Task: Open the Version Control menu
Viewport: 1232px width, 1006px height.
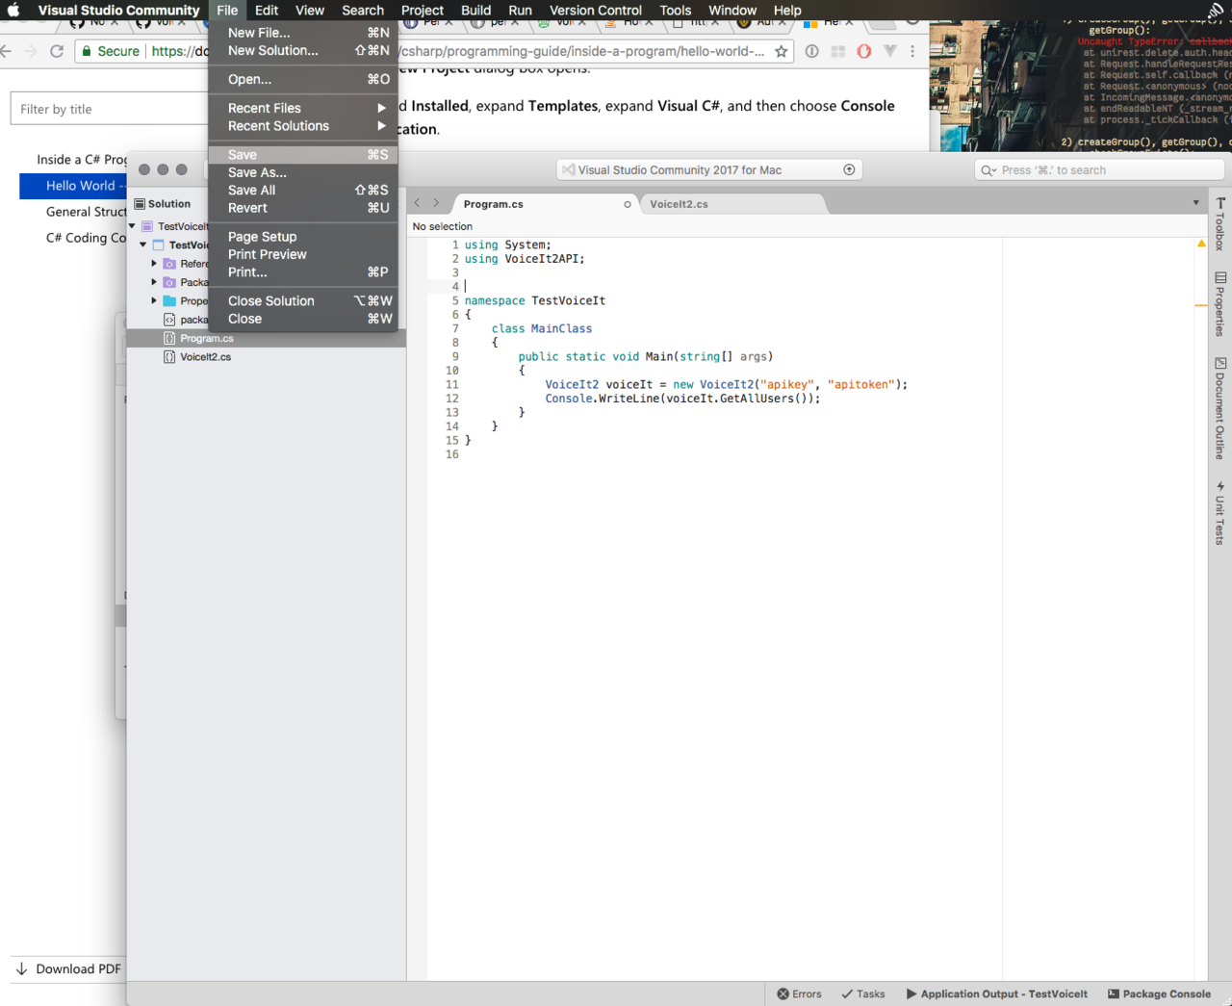Action: tap(596, 10)
